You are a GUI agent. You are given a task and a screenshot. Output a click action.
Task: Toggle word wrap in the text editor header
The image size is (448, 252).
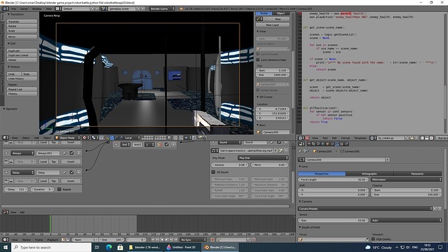[x=427, y=138]
